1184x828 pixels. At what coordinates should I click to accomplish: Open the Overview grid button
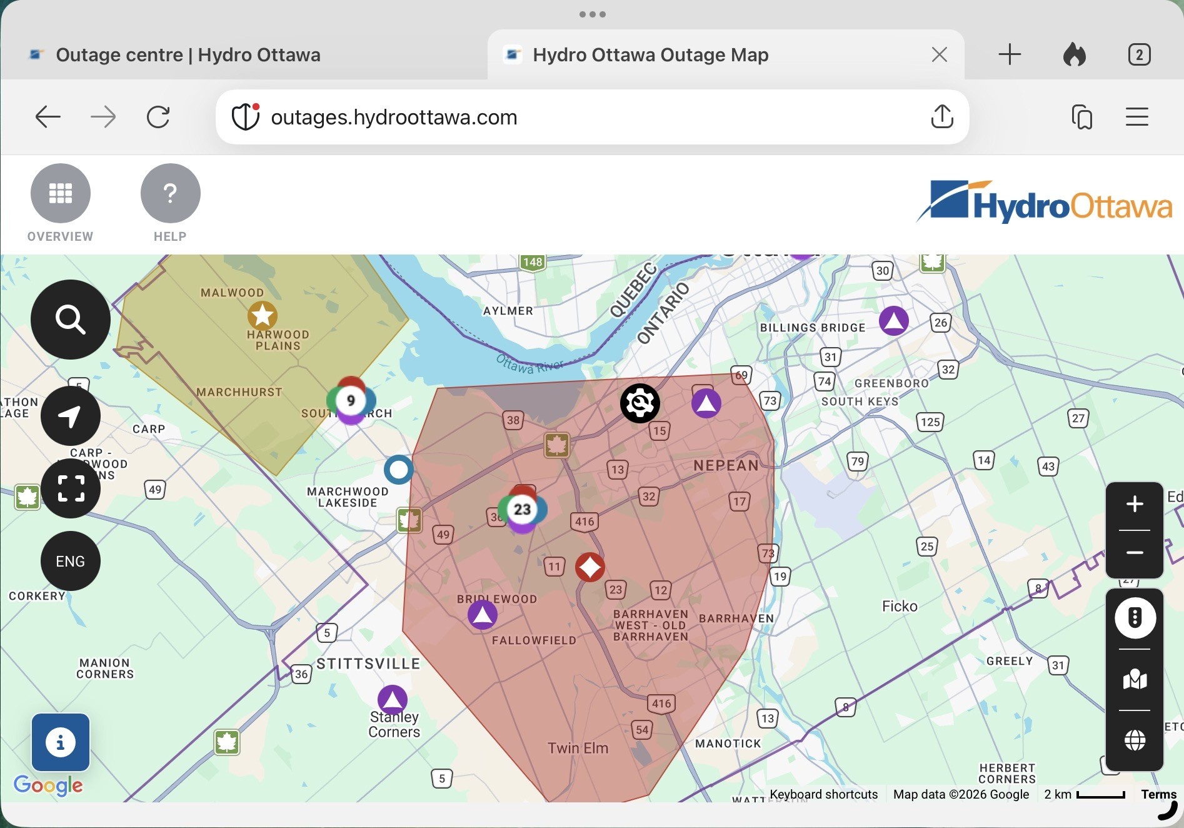[x=61, y=193]
